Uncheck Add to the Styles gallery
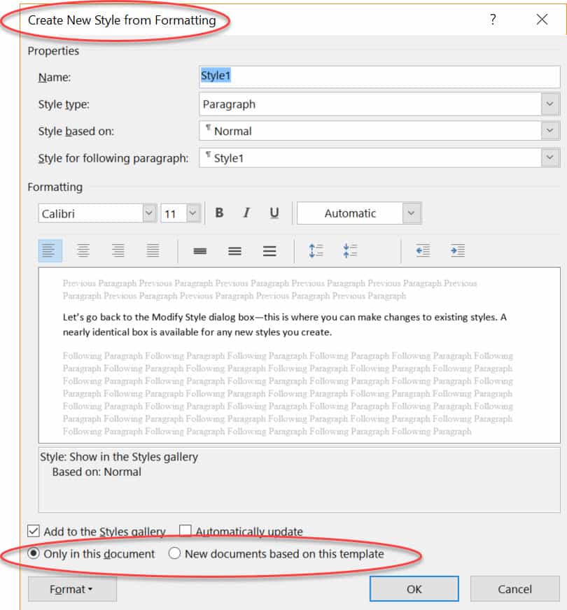This screenshot has height=610, width=567. click(34, 531)
